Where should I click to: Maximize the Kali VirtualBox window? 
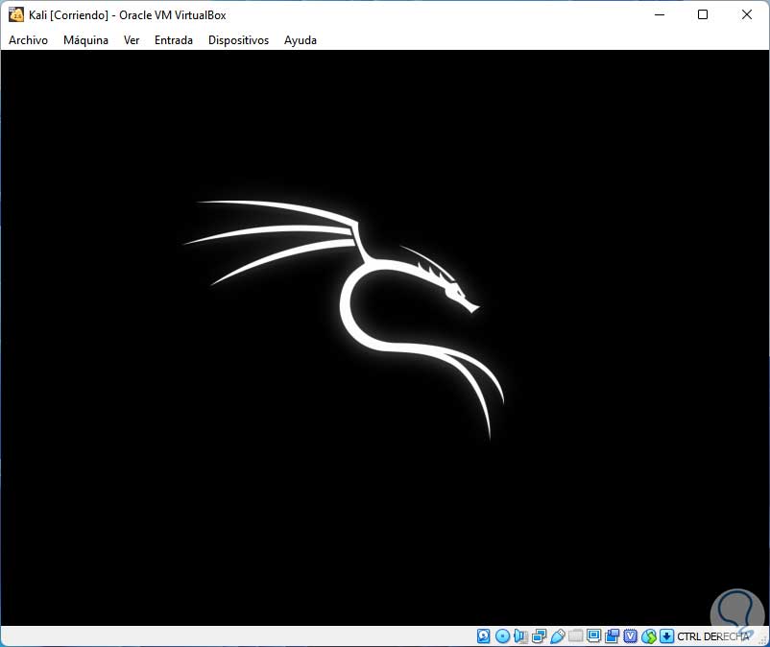click(x=703, y=14)
